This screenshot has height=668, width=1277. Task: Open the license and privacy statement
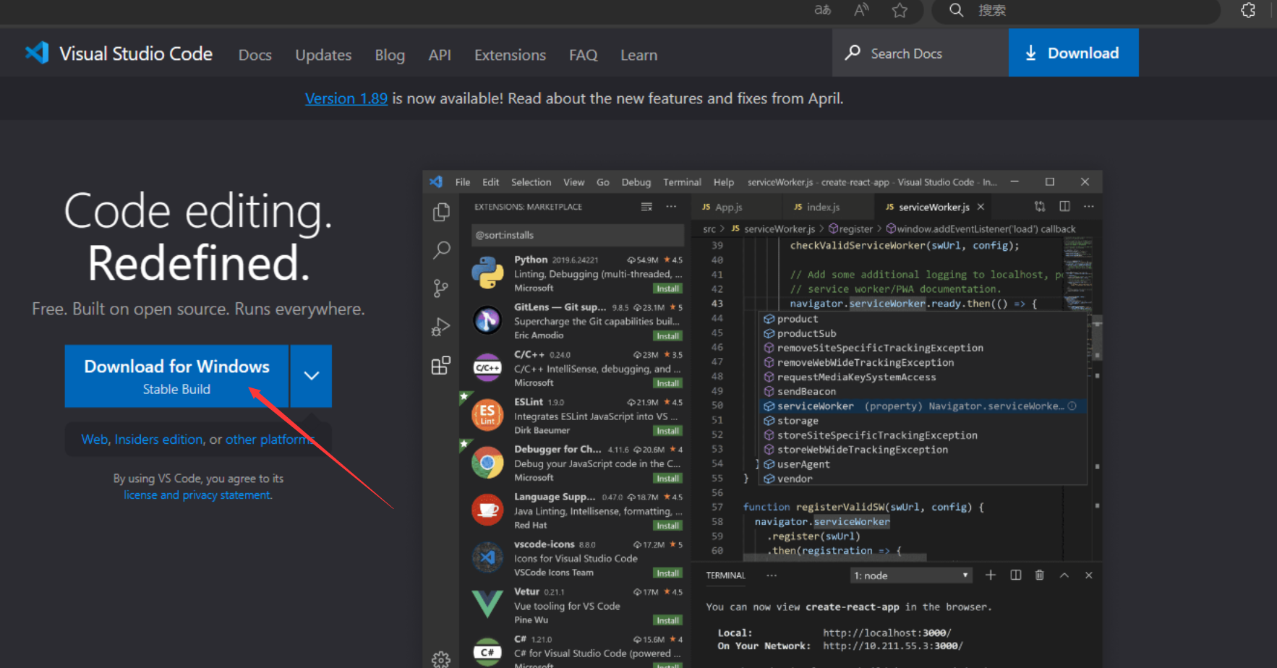point(197,495)
